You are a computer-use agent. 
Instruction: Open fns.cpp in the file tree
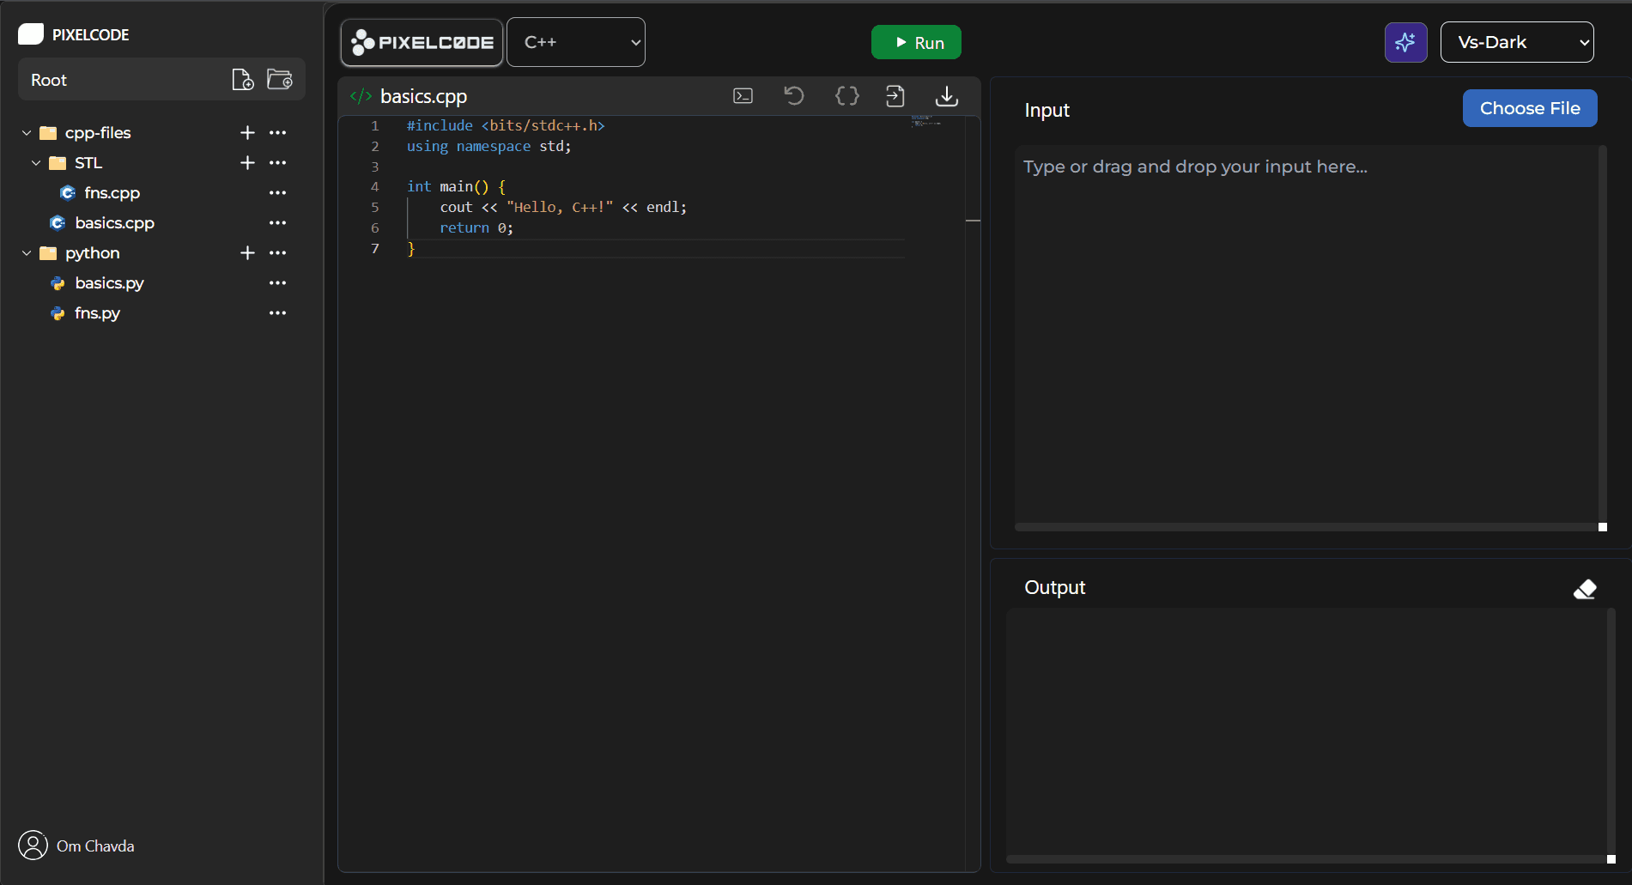pyautogui.click(x=112, y=193)
